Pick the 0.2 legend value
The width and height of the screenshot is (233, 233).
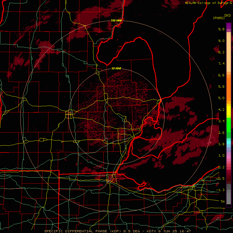221,167
